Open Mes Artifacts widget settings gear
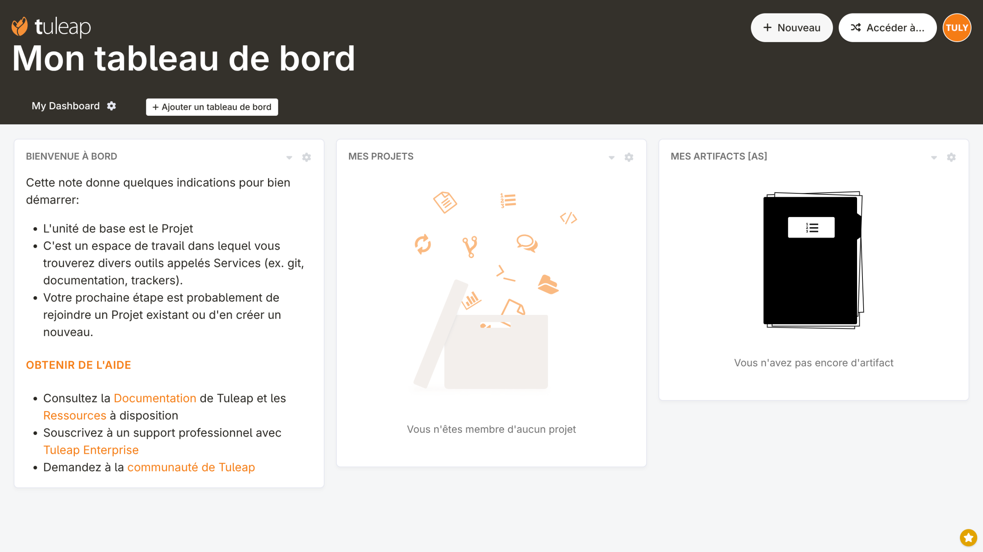Viewport: 983px width, 552px height. [951, 157]
